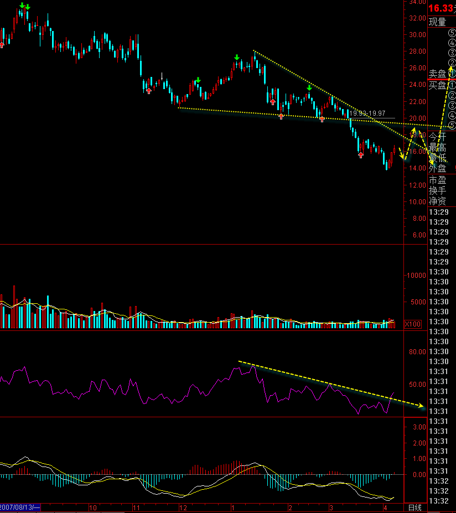Click the 5000 volume axis label
Image resolution: width=456 pixels, height=513 pixels.
pyautogui.click(x=418, y=302)
